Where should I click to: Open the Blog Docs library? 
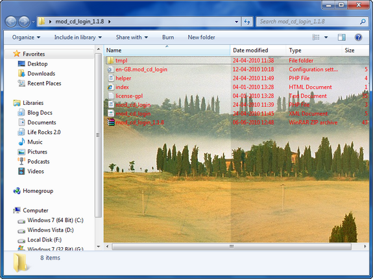click(40, 113)
